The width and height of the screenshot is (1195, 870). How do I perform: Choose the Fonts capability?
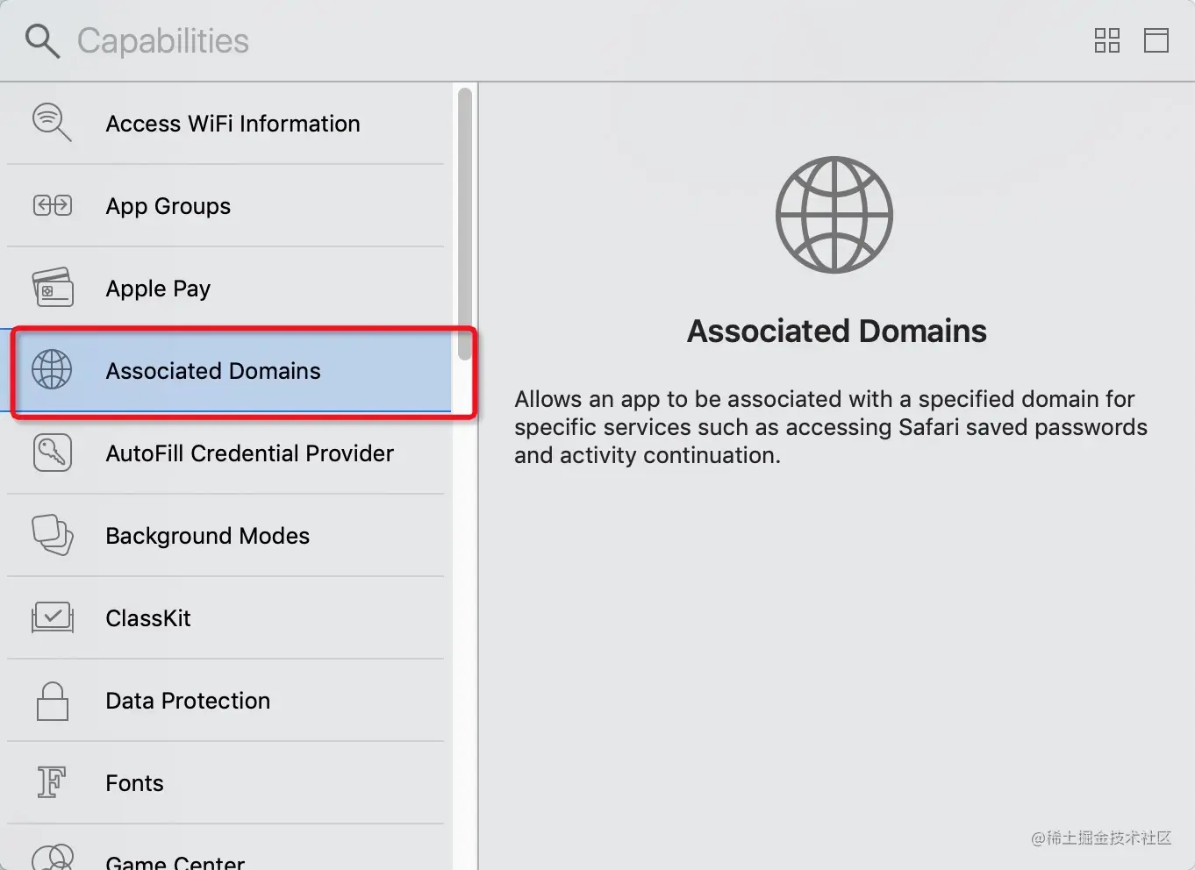tap(134, 783)
